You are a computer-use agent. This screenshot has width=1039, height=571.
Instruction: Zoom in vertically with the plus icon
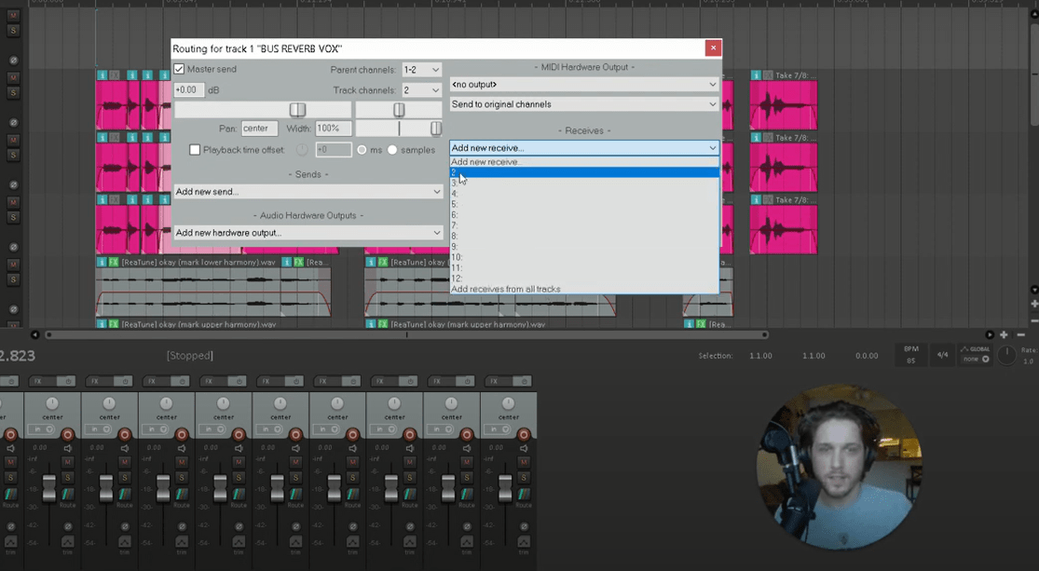(1034, 304)
